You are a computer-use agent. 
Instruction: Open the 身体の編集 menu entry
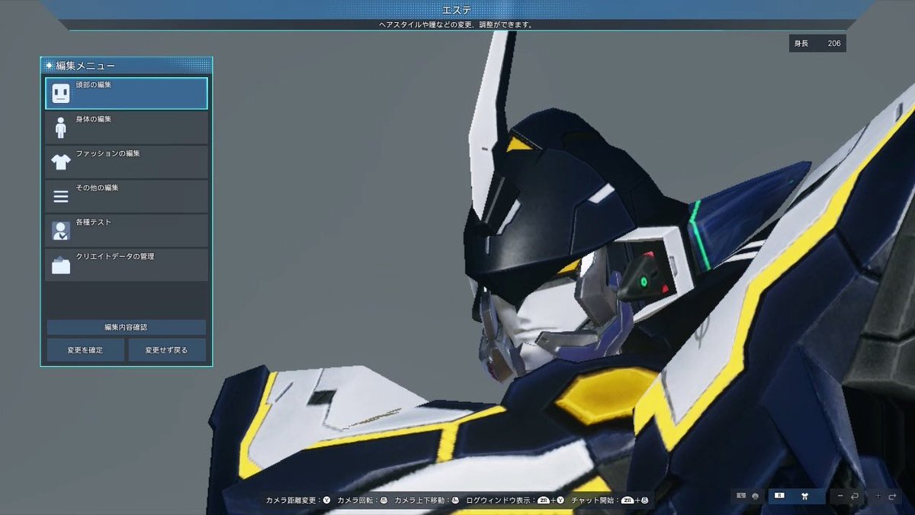[127, 127]
